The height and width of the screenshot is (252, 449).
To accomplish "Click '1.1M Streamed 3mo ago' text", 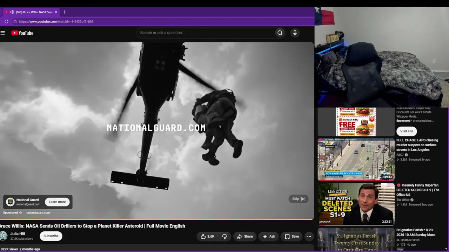I will click(415, 205).
